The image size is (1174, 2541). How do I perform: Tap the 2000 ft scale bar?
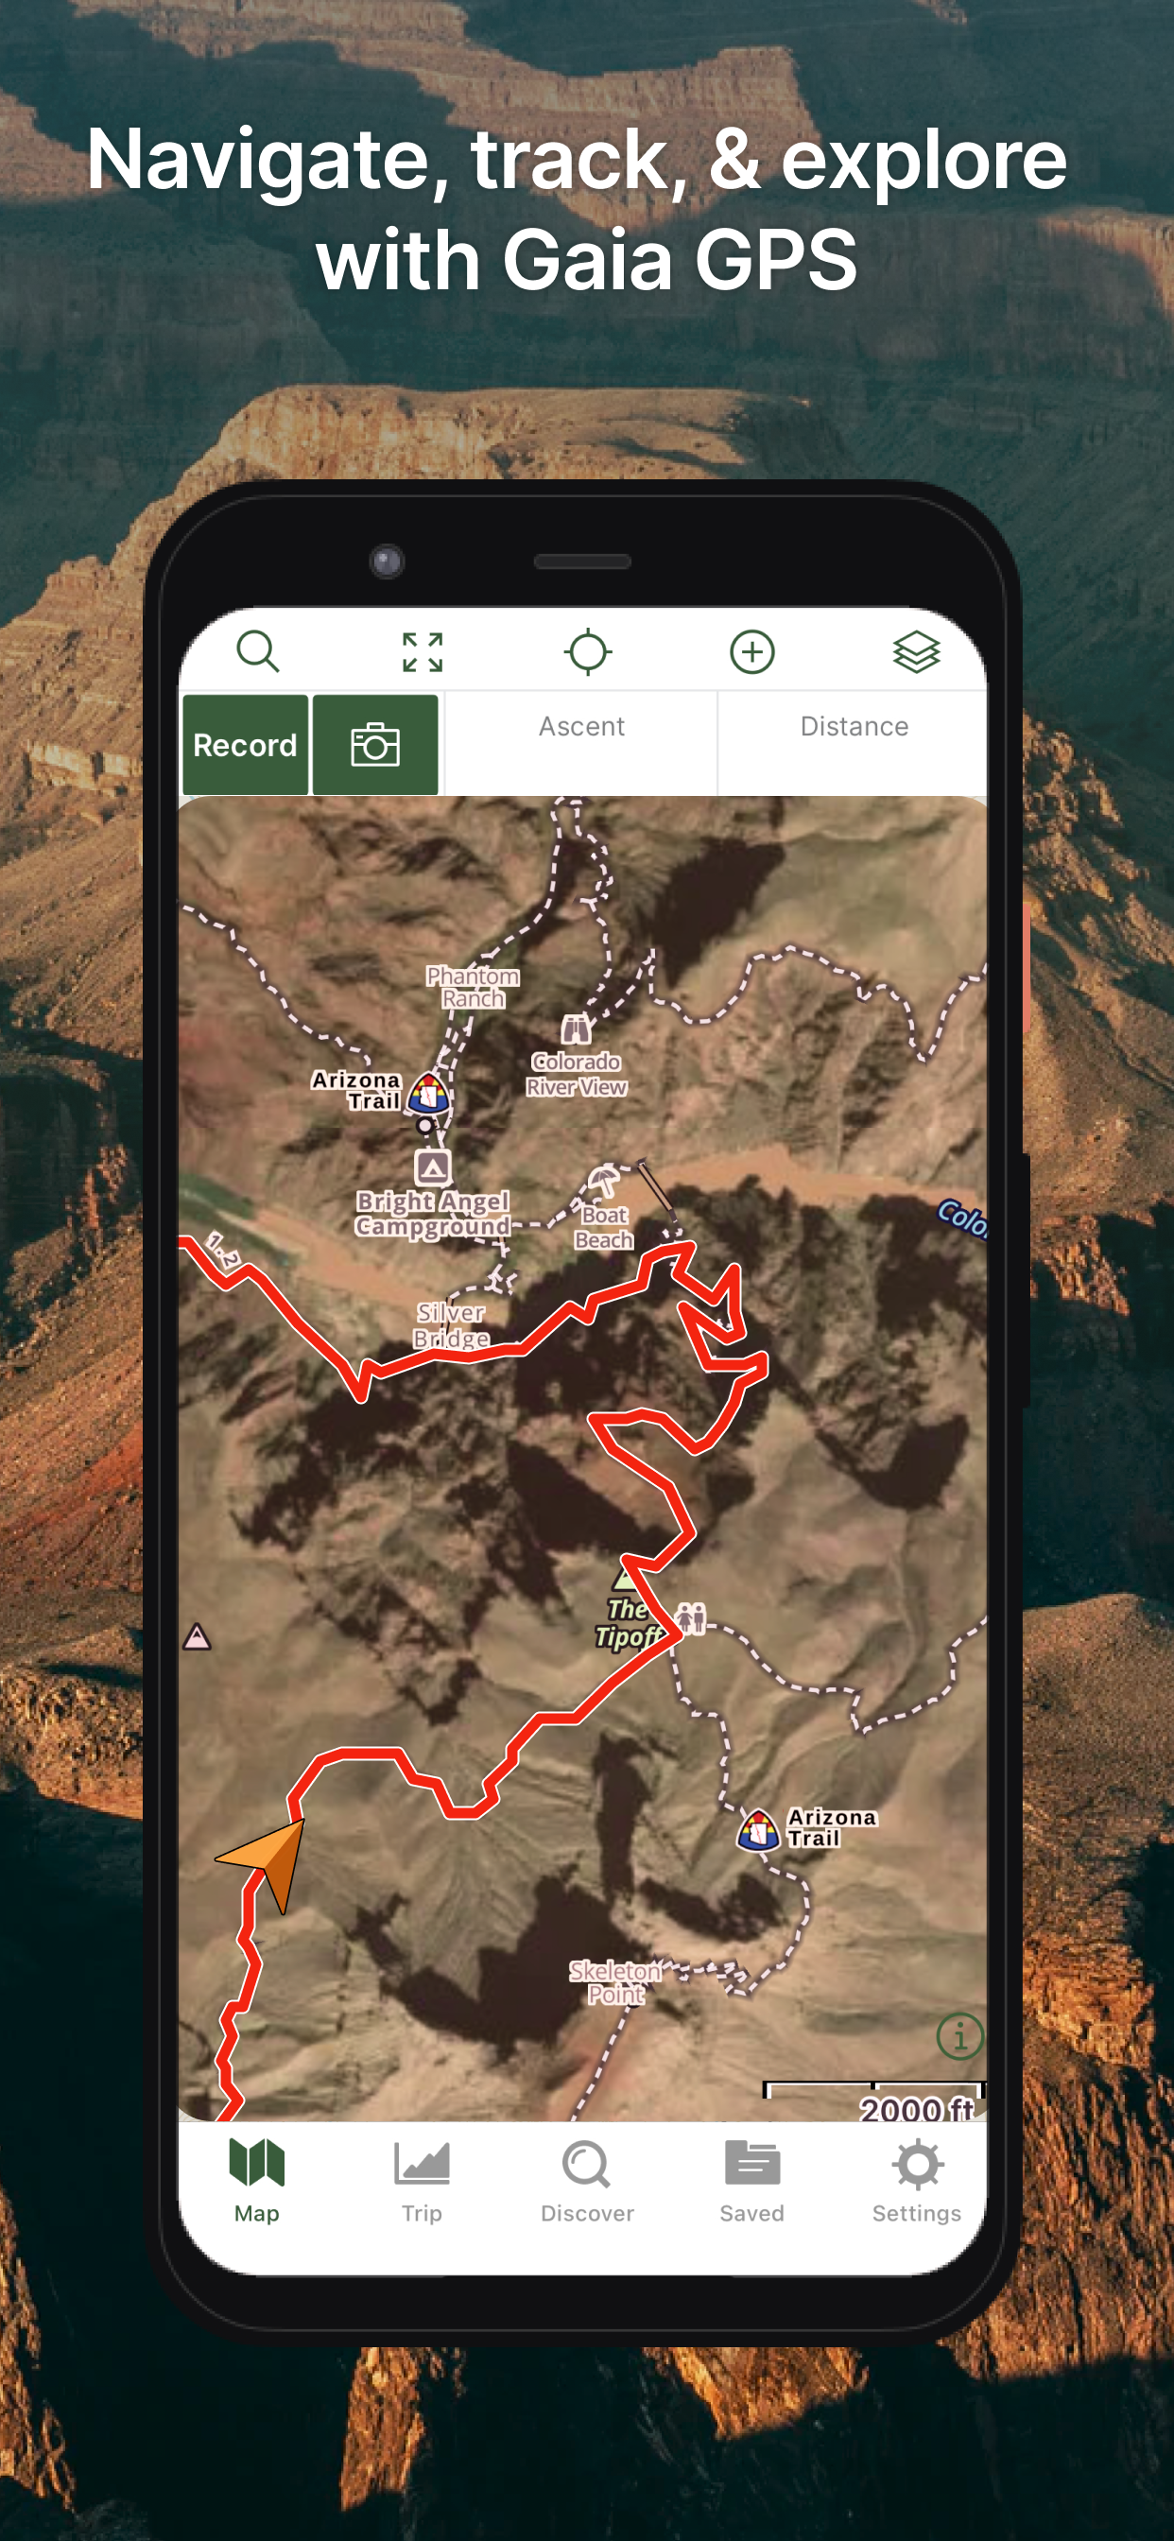point(874,2100)
